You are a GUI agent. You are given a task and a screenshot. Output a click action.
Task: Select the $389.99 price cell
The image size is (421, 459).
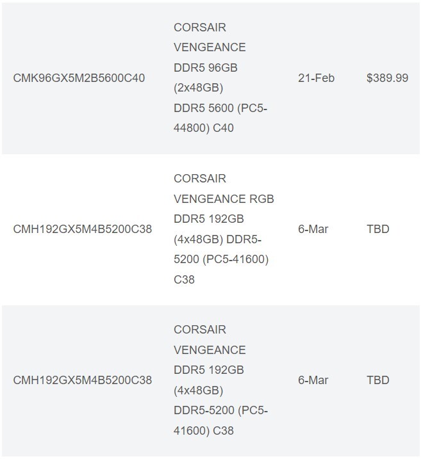coord(387,78)
